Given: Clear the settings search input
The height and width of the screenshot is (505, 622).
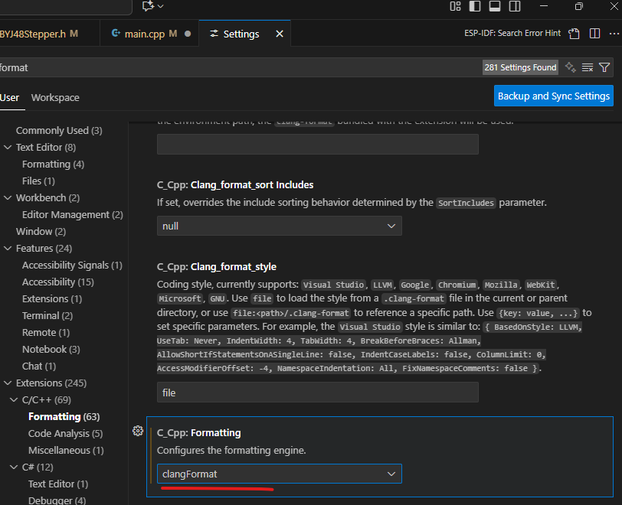Looking at the screenshot, I should pyautogui.click(x=588, y=67).
